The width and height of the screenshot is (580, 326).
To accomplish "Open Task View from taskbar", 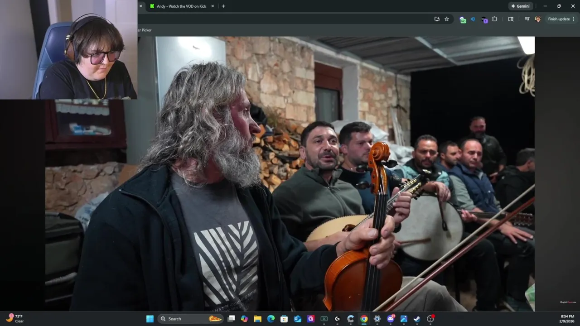I will click(232, 319).
